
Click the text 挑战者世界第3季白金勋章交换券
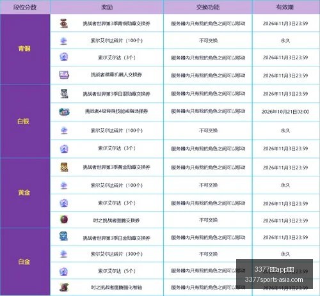click(x=116, y=238)
